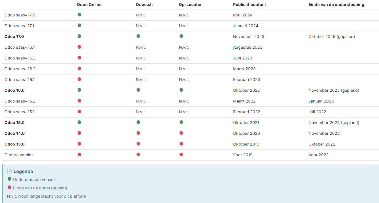Viewport: 379px width, 203px height.
Task: Click green dot for Odoo saas~17.2 Online
Action: click(x=79, y=14)
